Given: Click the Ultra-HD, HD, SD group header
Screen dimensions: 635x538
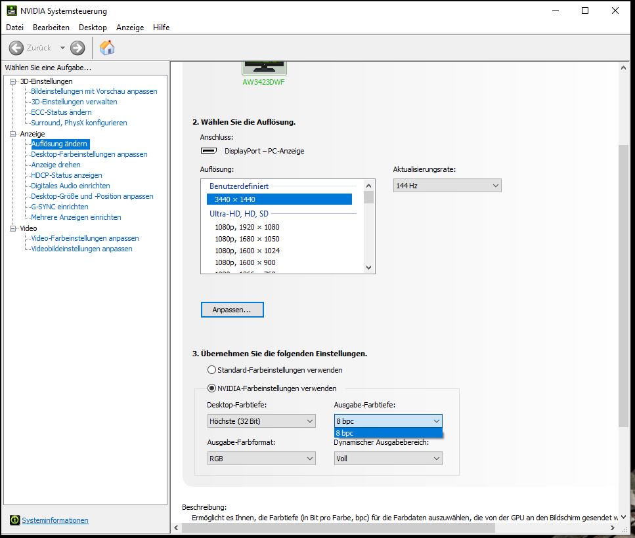Looking at the screenshot, I should point(239,214).
